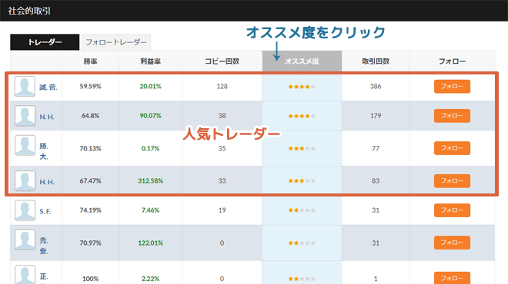Select profit rate value 7.46%

[150, 210]
